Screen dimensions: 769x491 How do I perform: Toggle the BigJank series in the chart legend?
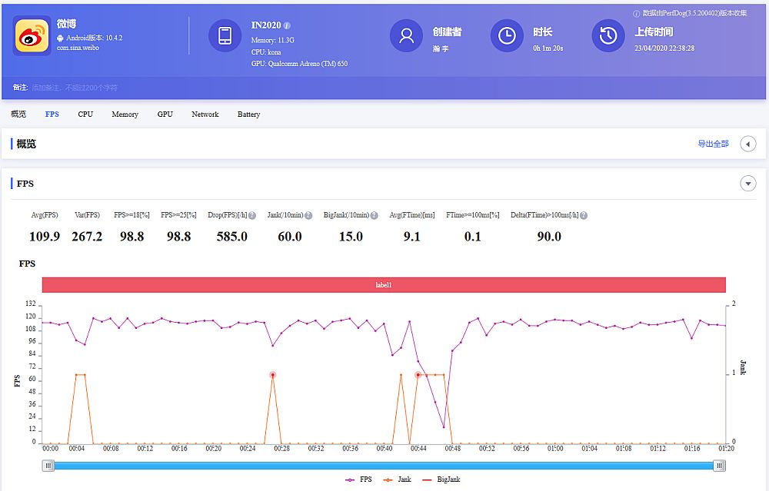(448, 479)
